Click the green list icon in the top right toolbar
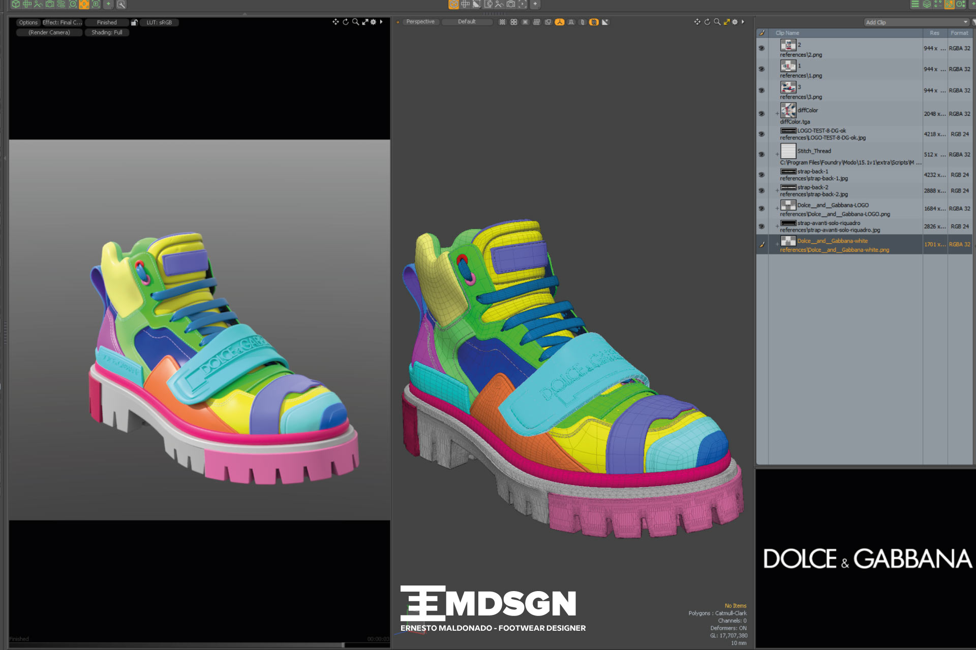This screenshot has height=650, width=976. 915,4
